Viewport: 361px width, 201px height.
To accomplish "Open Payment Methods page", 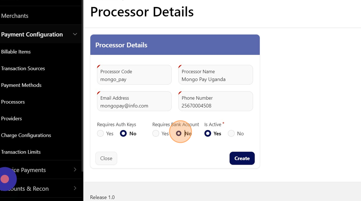I will [x=21, y=85].
